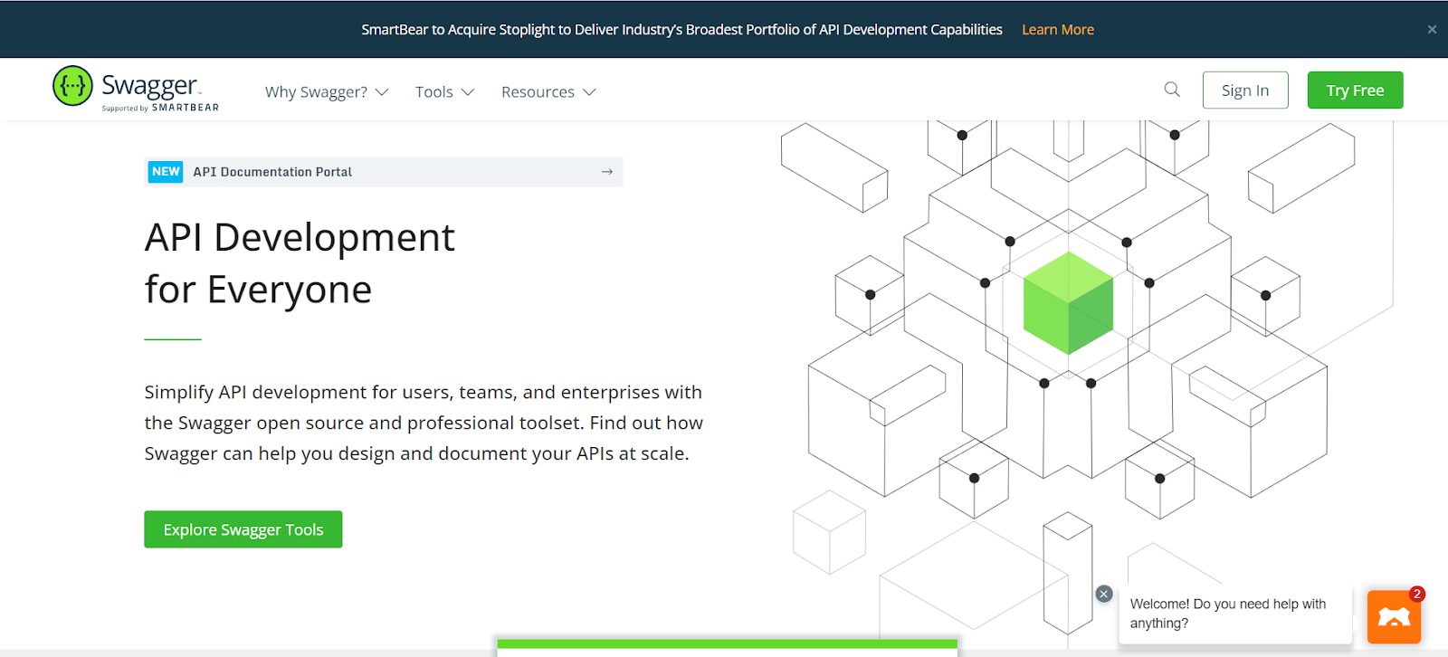Expand the Resources dropdown chevron
Viewport: 1448px width, 657px height.
coord(589,92)
